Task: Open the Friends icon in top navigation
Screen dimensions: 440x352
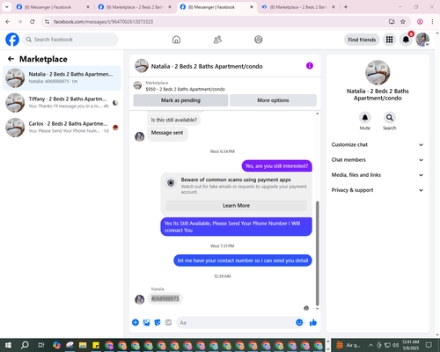Action: tap(217, 40)
